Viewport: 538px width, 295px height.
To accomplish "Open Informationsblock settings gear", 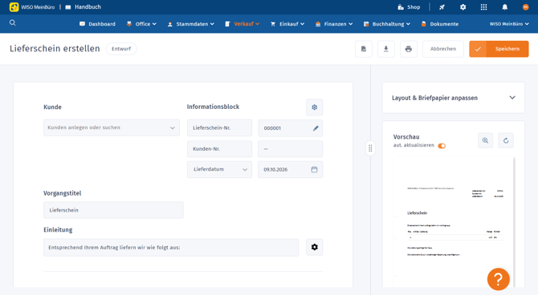I will click(x=314, y=107).
